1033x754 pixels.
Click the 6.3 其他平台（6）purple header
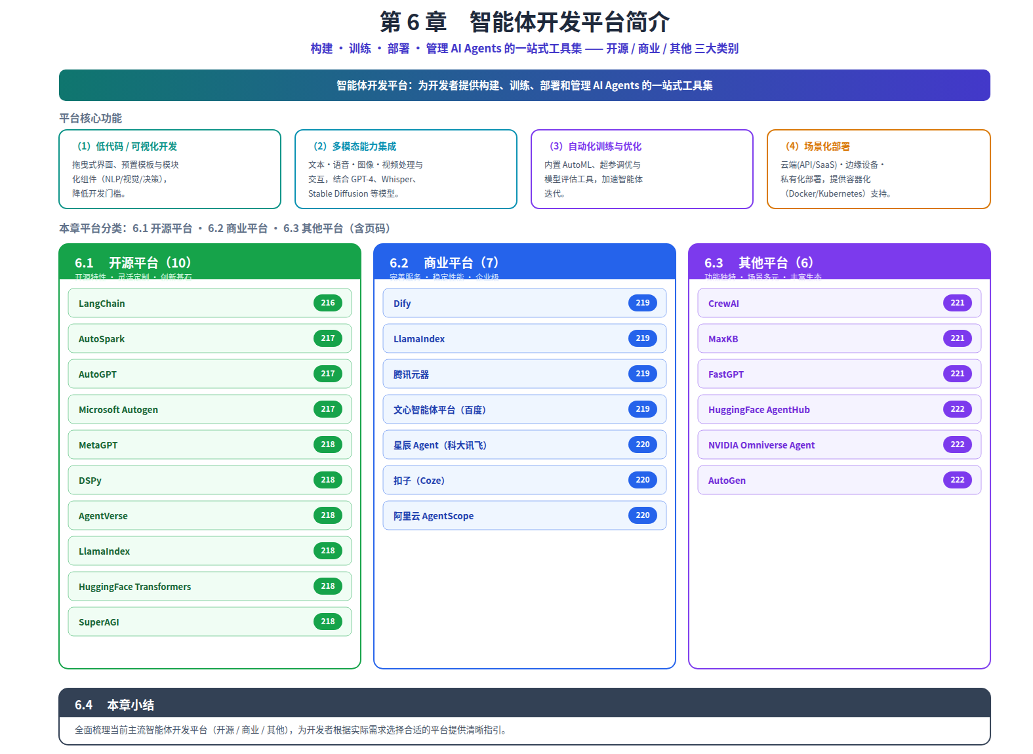pos(840,262)
